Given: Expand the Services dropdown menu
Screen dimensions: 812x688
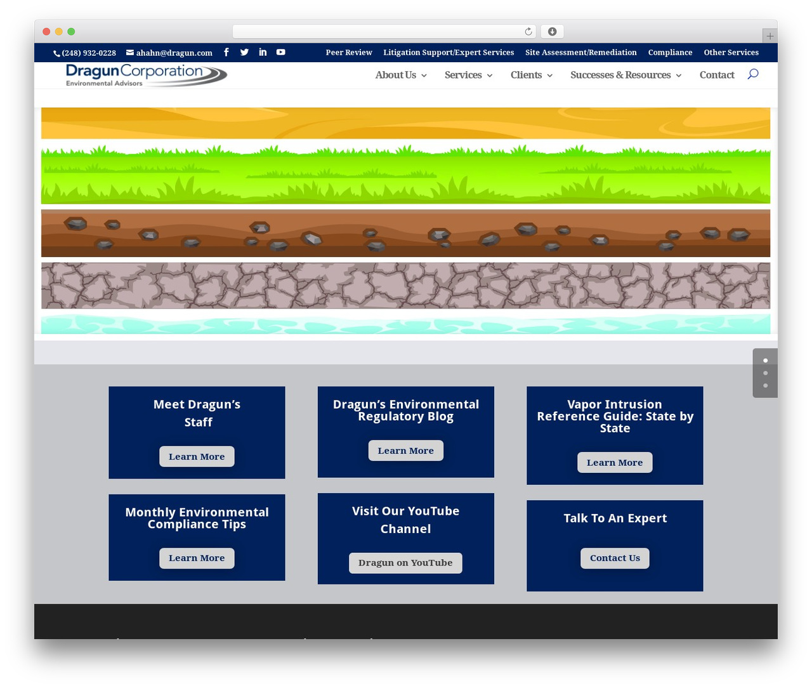Looking at the screenshot, I should [x=468, y=75].
